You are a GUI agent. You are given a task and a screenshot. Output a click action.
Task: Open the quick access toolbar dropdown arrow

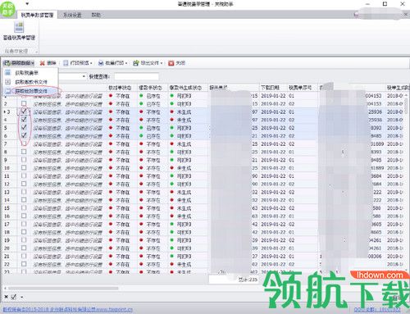pyautogui.click(x=27, y=4)
